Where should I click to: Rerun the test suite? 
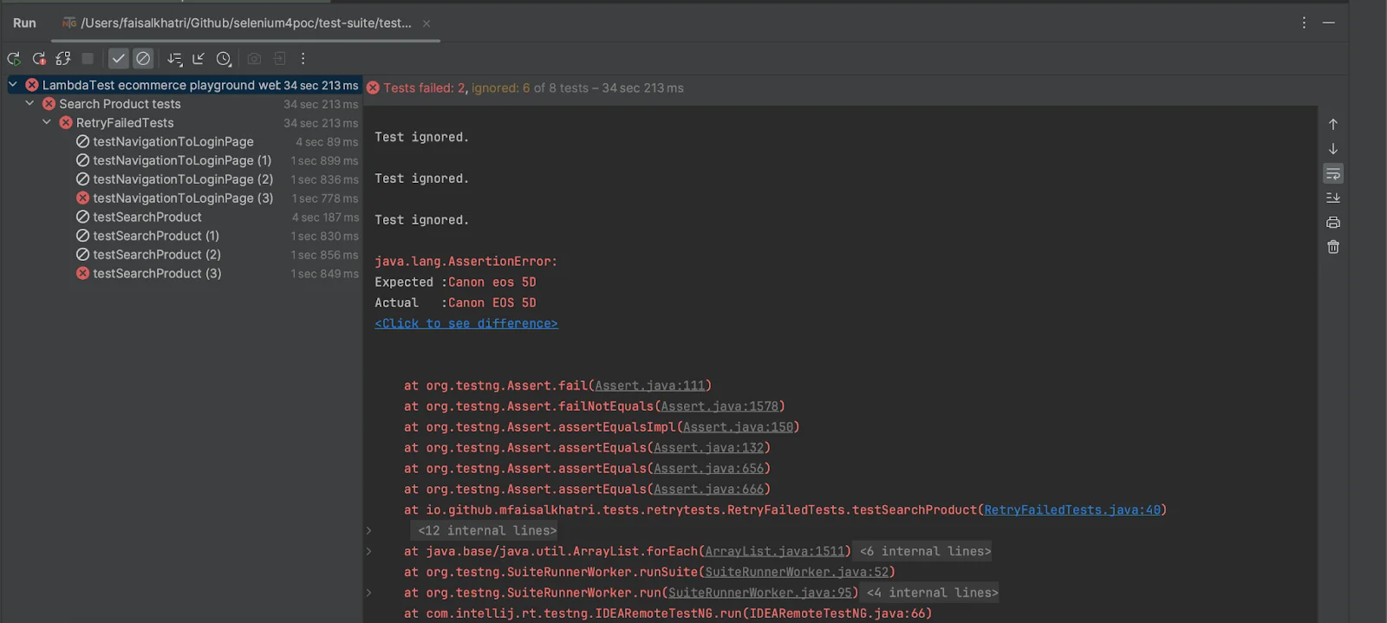14,59
